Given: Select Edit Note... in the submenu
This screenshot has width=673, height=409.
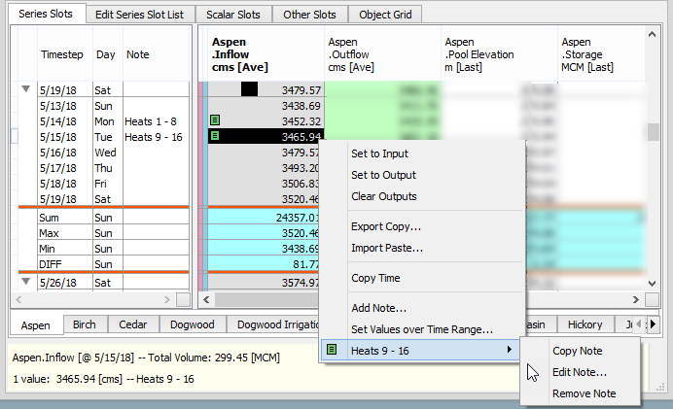Looking at the screenshot, I should pos(580,372).
